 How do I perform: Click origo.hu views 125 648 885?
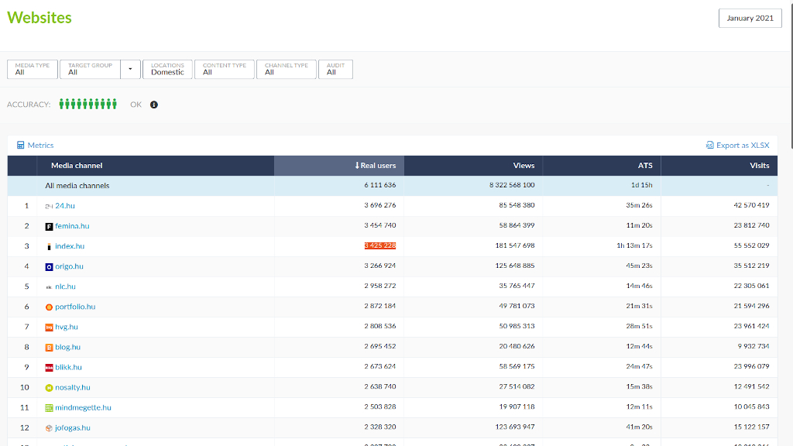coord(515,266)
